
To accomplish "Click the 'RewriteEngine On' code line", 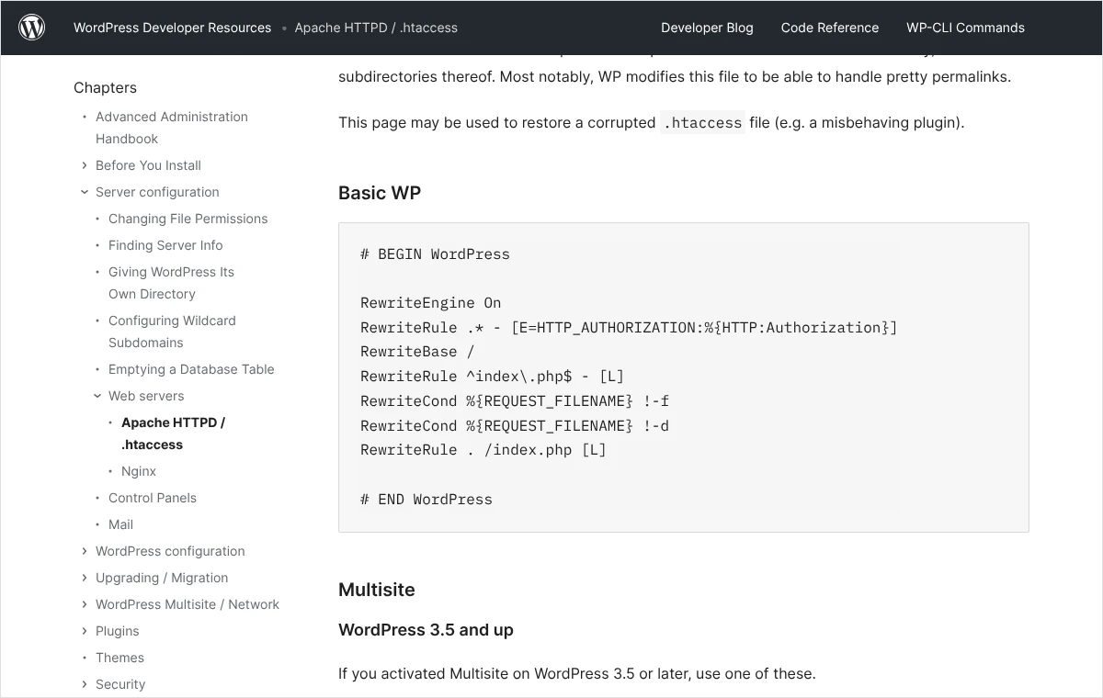I will [x=431, y=303].
